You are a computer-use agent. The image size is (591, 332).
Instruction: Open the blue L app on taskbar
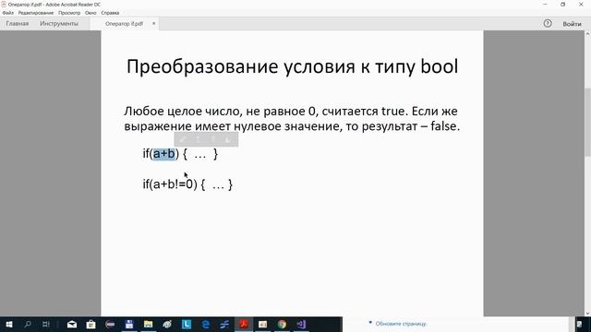pyautogui.click(x=187, y=324)
